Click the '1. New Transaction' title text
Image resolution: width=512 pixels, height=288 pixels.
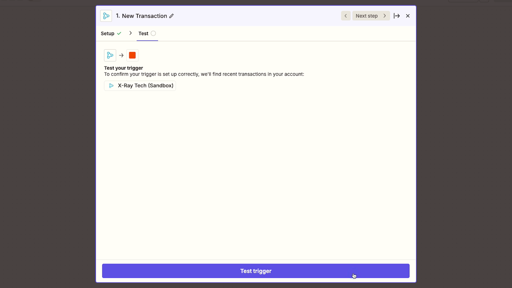pyautogui.click(x=141, y=16)
